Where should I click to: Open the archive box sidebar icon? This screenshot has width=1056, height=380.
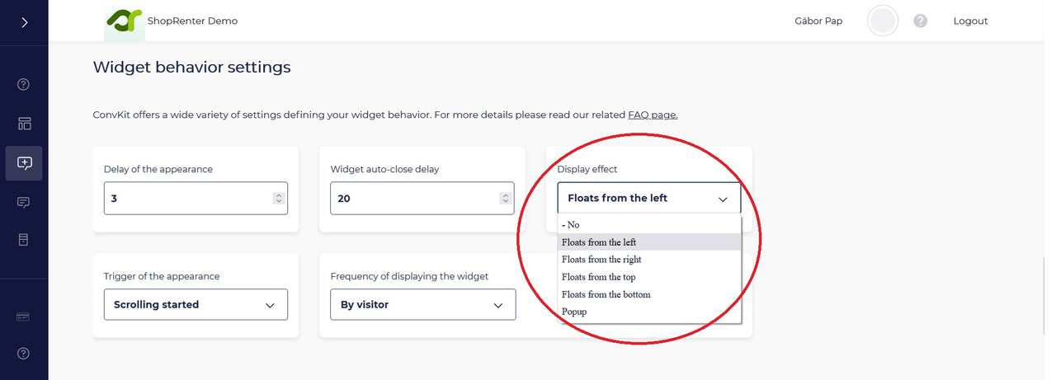pos(24,240)
